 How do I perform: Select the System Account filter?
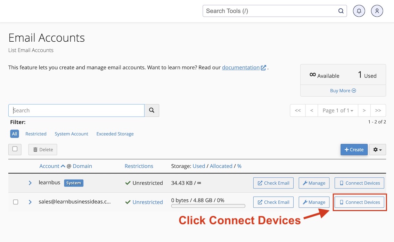click(x=71, y=134)
